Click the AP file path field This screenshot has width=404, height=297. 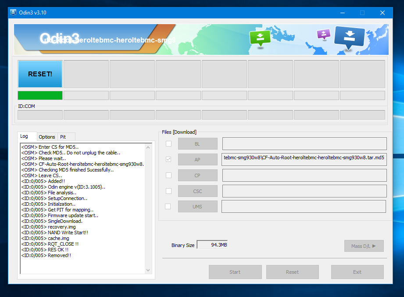click(304, 159)
